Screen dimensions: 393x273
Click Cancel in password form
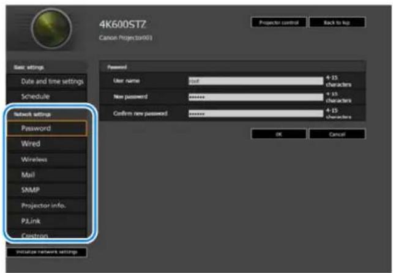(337, 134)
